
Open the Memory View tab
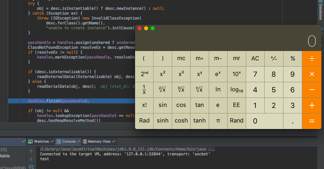point(99,141)
